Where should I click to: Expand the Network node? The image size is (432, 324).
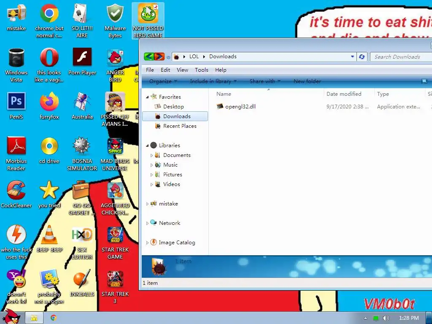(147, 223)
